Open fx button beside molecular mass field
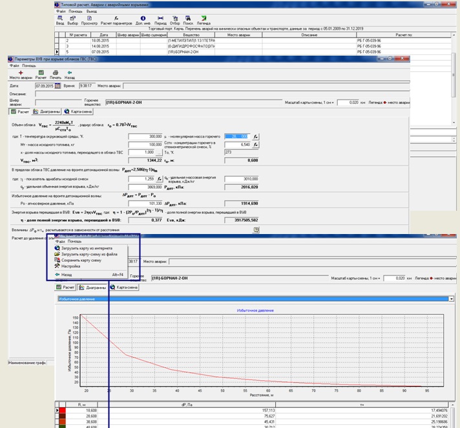Image resolution: width=460 pixels, height=428 pixels. [255, 136]
